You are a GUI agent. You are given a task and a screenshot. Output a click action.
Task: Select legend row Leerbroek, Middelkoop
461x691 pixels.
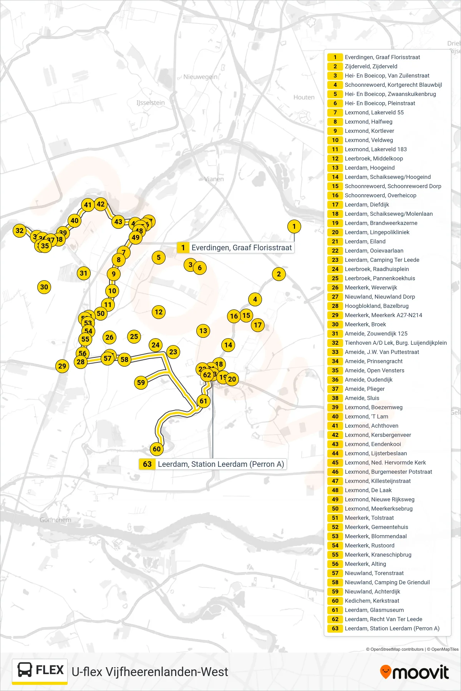387,159
